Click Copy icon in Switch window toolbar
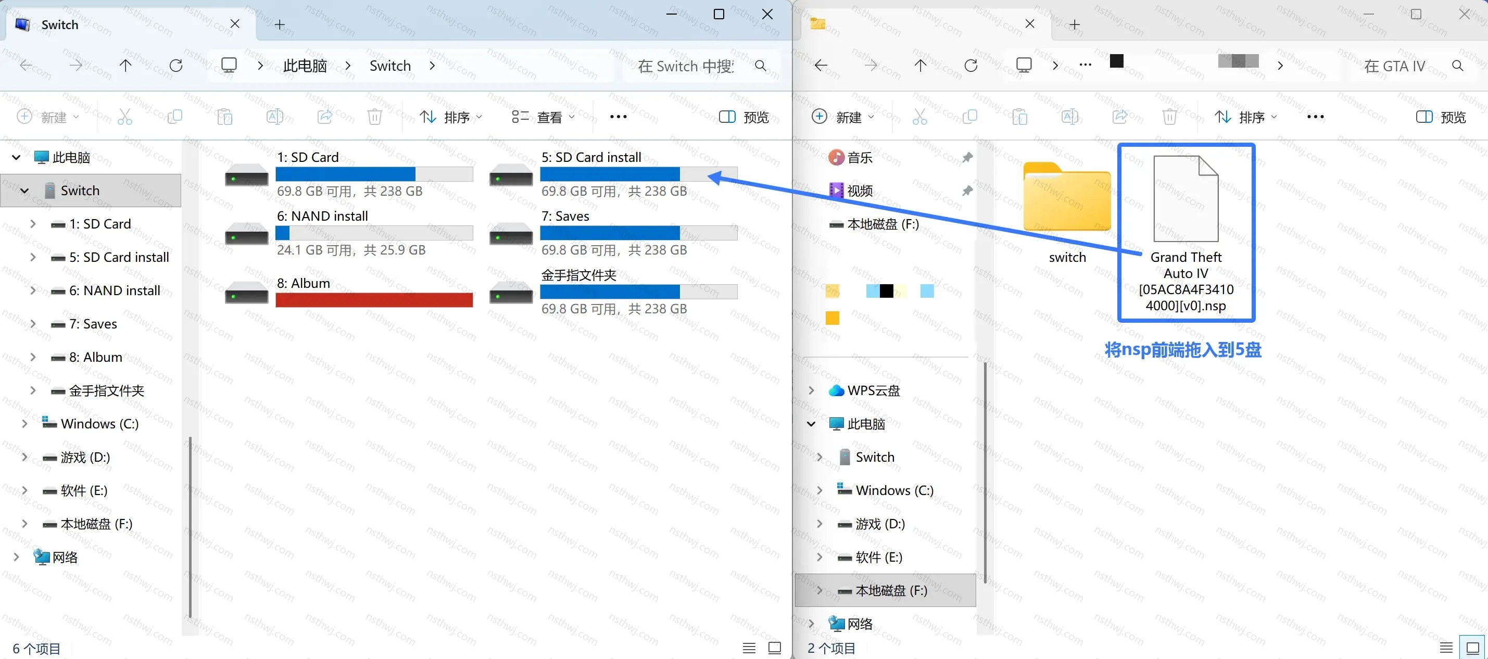This screenshot has height=659, width=1488. pyautogui.click(x=174, y=117)
